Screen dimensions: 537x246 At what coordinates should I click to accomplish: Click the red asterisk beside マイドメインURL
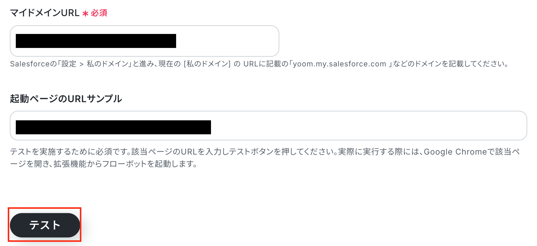(x=86, y=14)
